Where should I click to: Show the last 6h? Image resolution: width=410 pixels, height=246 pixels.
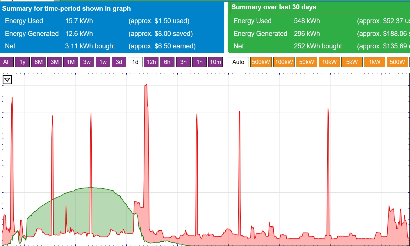coord(167,62)
